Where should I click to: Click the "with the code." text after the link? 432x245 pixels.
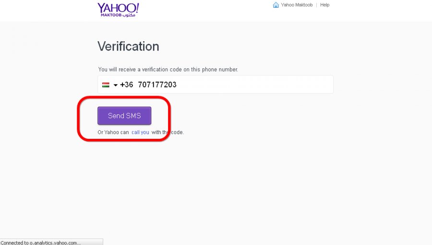click(x=168, y=132)
